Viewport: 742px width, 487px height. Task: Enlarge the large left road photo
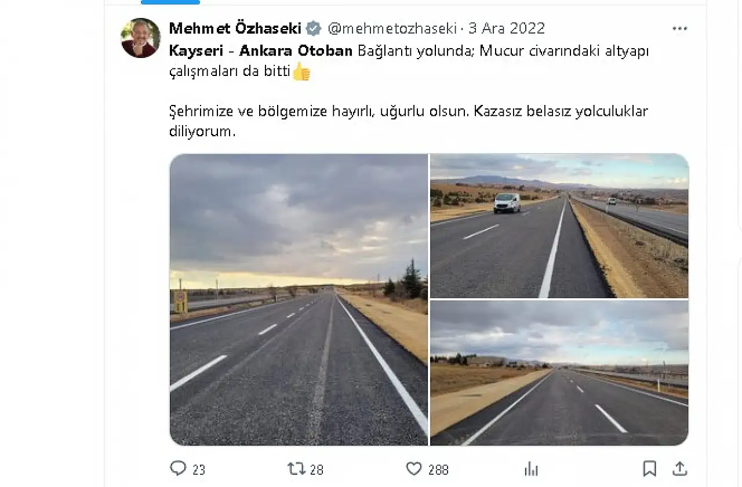(299, 300)
